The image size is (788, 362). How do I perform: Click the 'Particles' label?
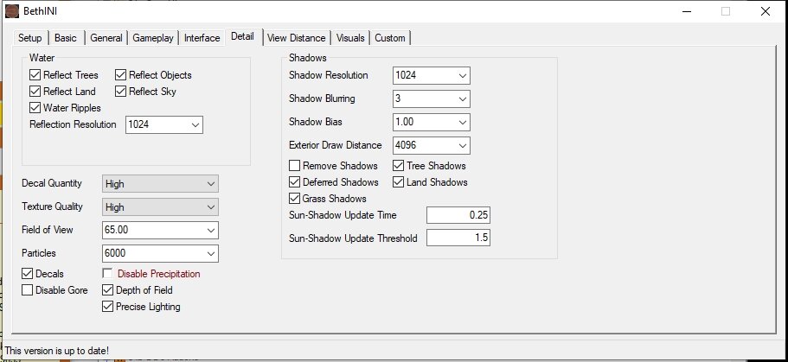click(x=39, y=253)
